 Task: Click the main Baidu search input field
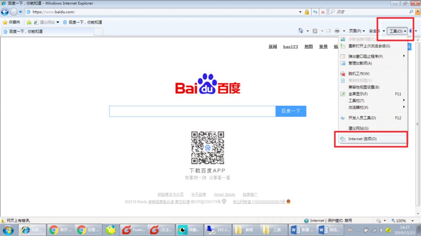tap(192, 111)
